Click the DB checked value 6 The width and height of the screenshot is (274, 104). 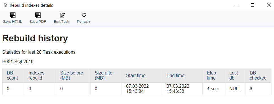[x=251, y=89]
